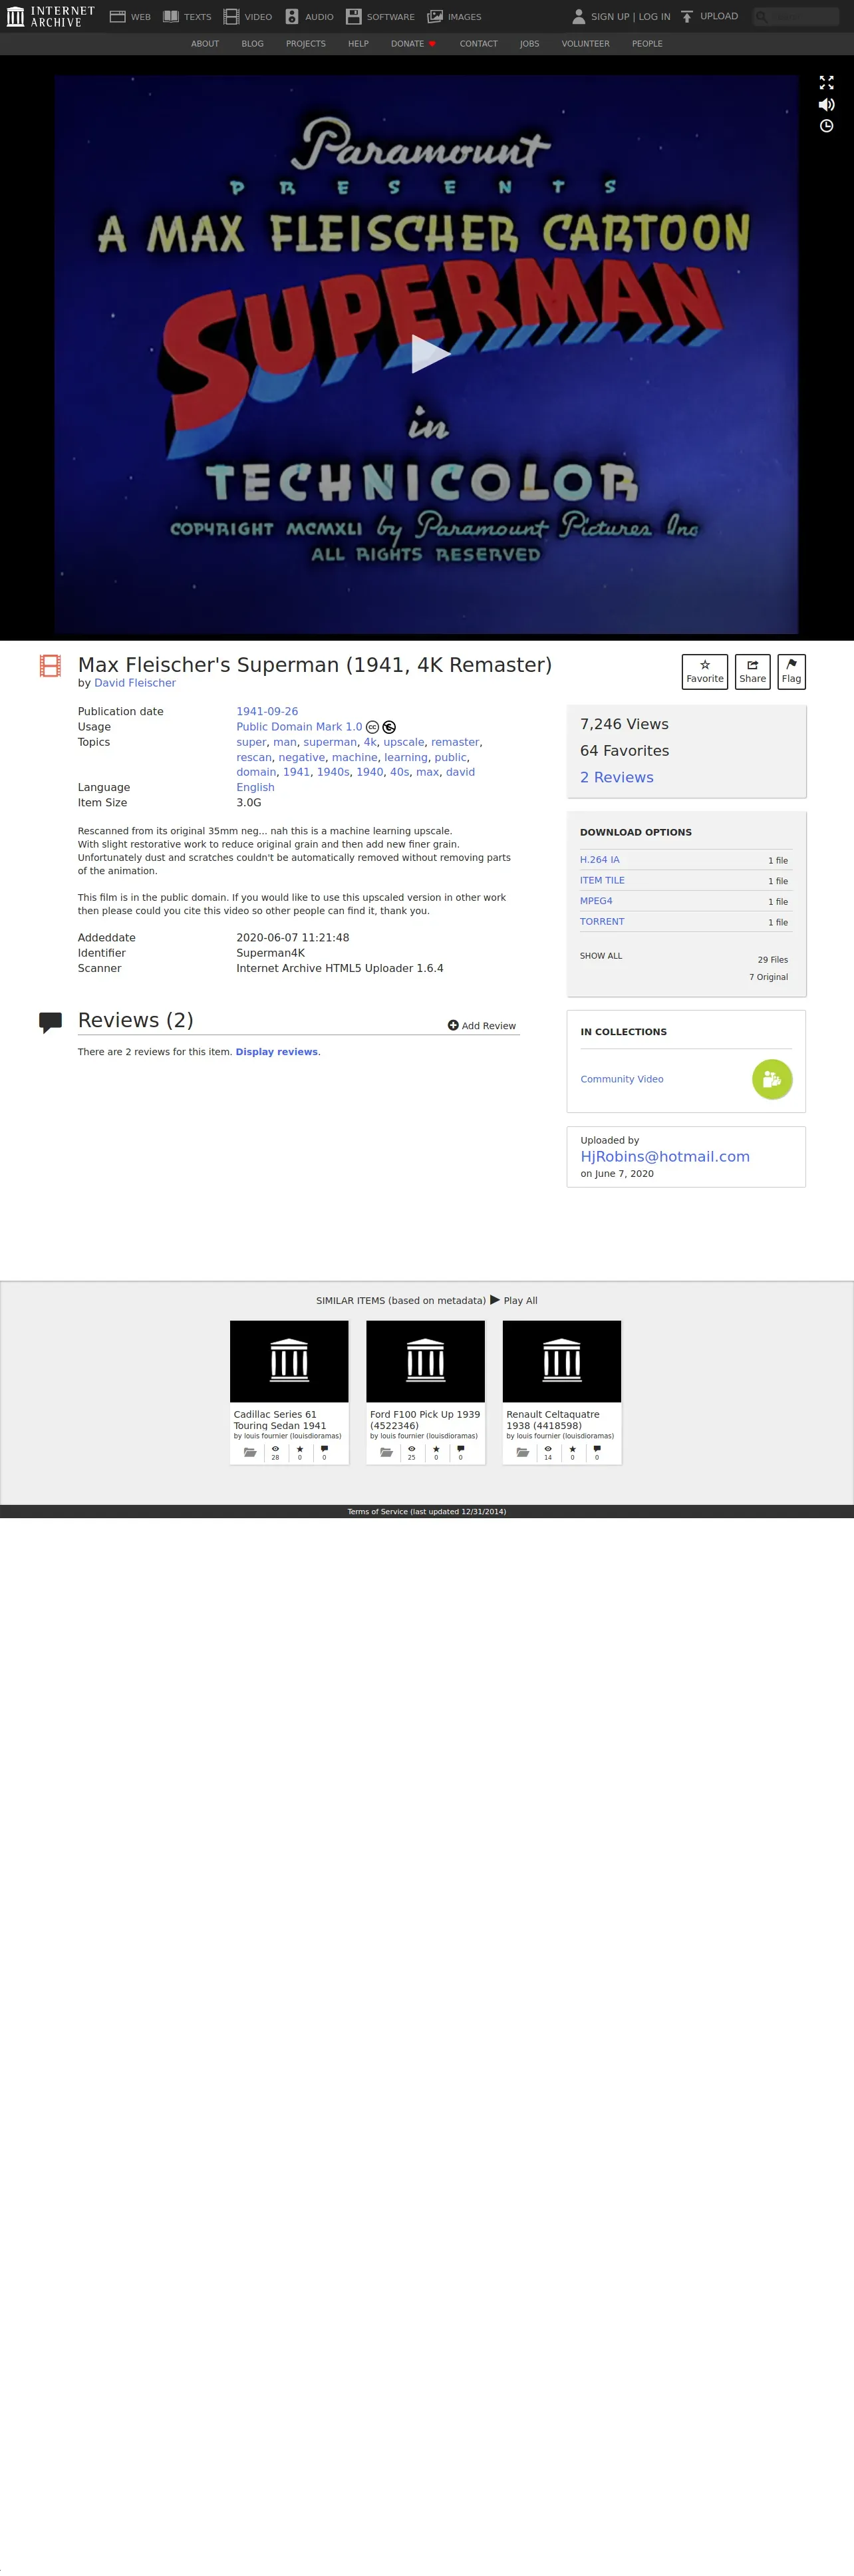Click publication date 1941-09-26
Viewport: 854px width, 2576px height.
(x=267, y=712)
